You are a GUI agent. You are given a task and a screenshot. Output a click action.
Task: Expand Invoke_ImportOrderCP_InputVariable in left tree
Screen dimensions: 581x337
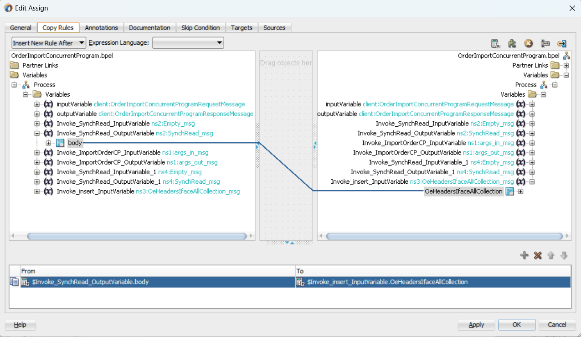click(37, 153)
